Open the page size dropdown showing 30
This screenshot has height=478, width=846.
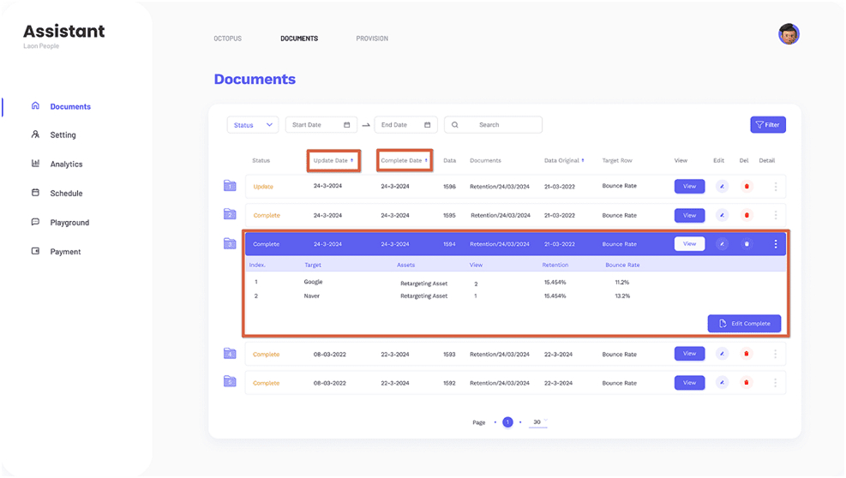[x=538, y=422]
